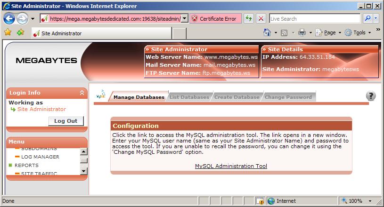Click the Refresh page icon
The image size is (384, 207).
tap(248, 19)
